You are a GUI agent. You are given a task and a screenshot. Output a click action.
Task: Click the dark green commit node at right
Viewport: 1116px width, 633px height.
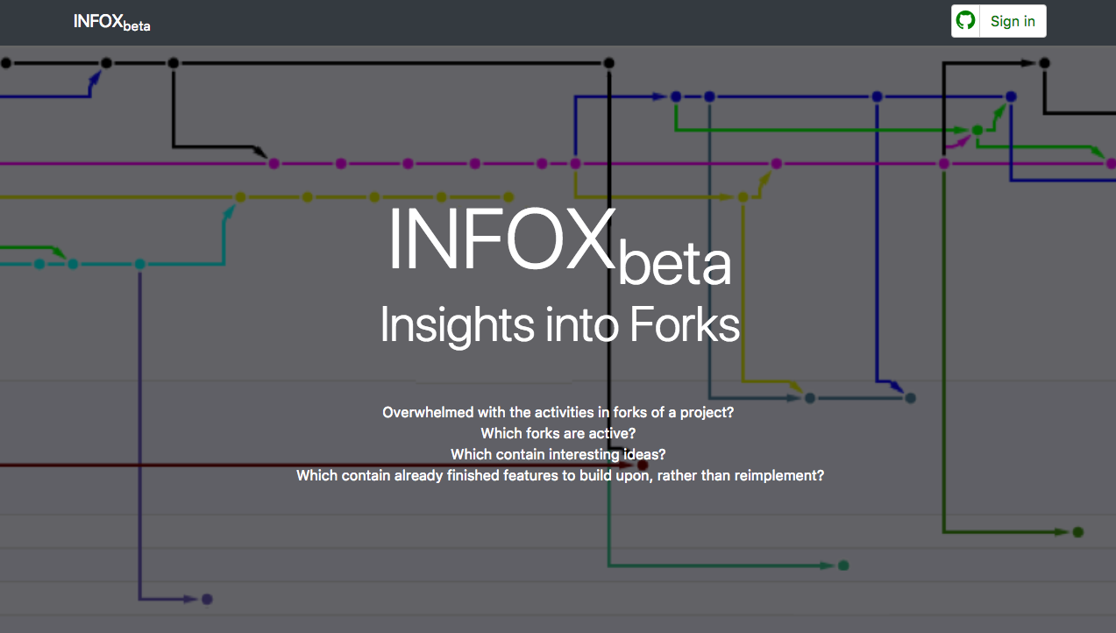(1078, 532)
